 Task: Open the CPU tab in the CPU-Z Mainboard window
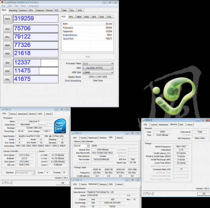(75, 184)
